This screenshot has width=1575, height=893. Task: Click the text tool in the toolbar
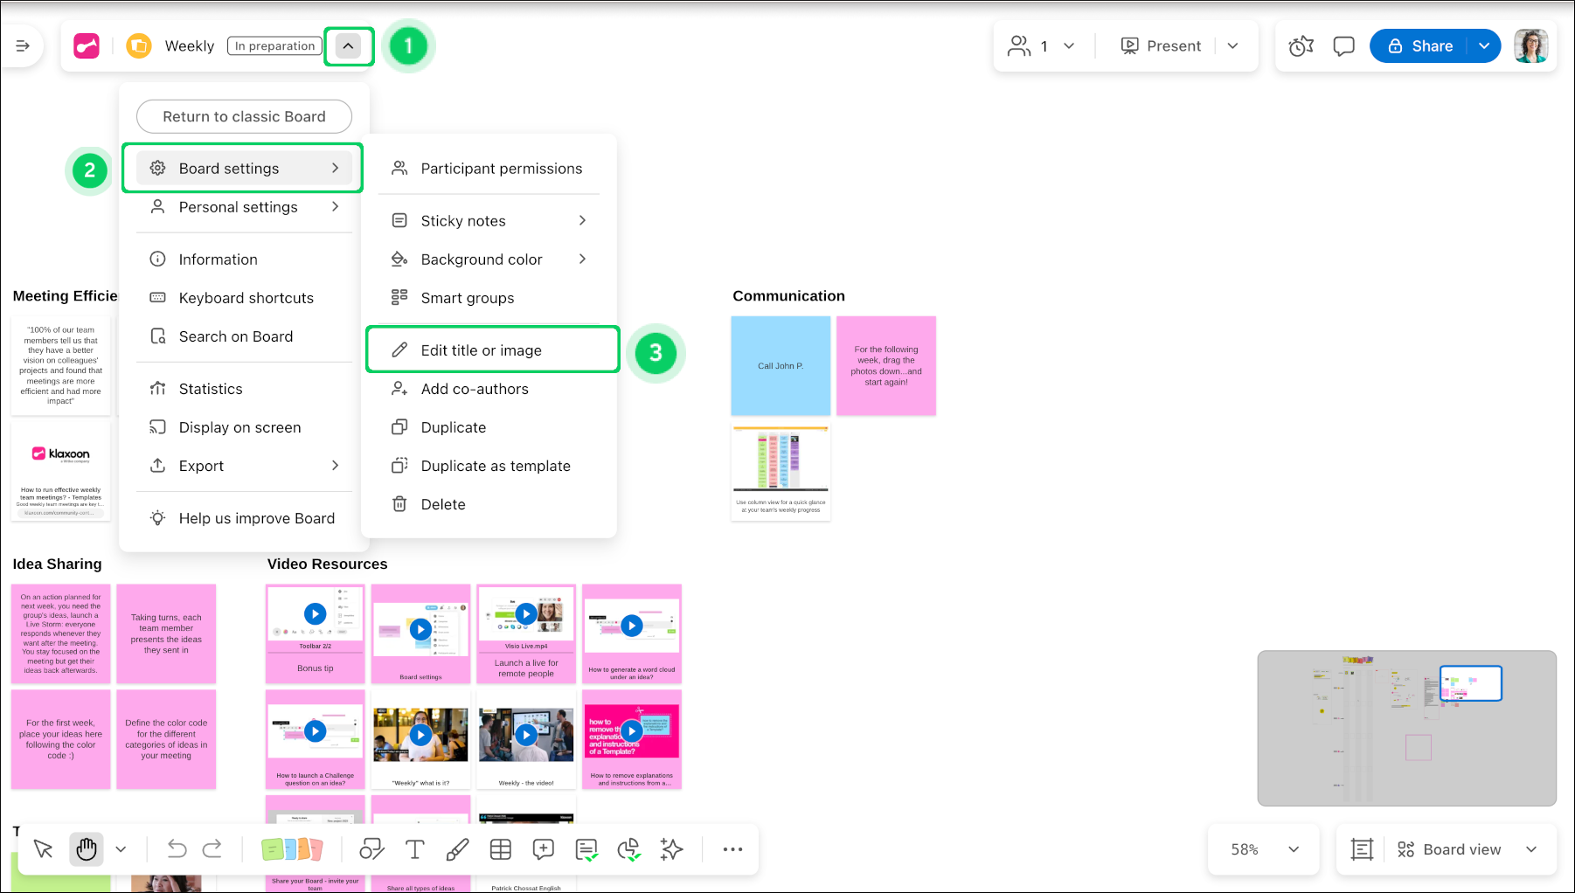[414, 849]
